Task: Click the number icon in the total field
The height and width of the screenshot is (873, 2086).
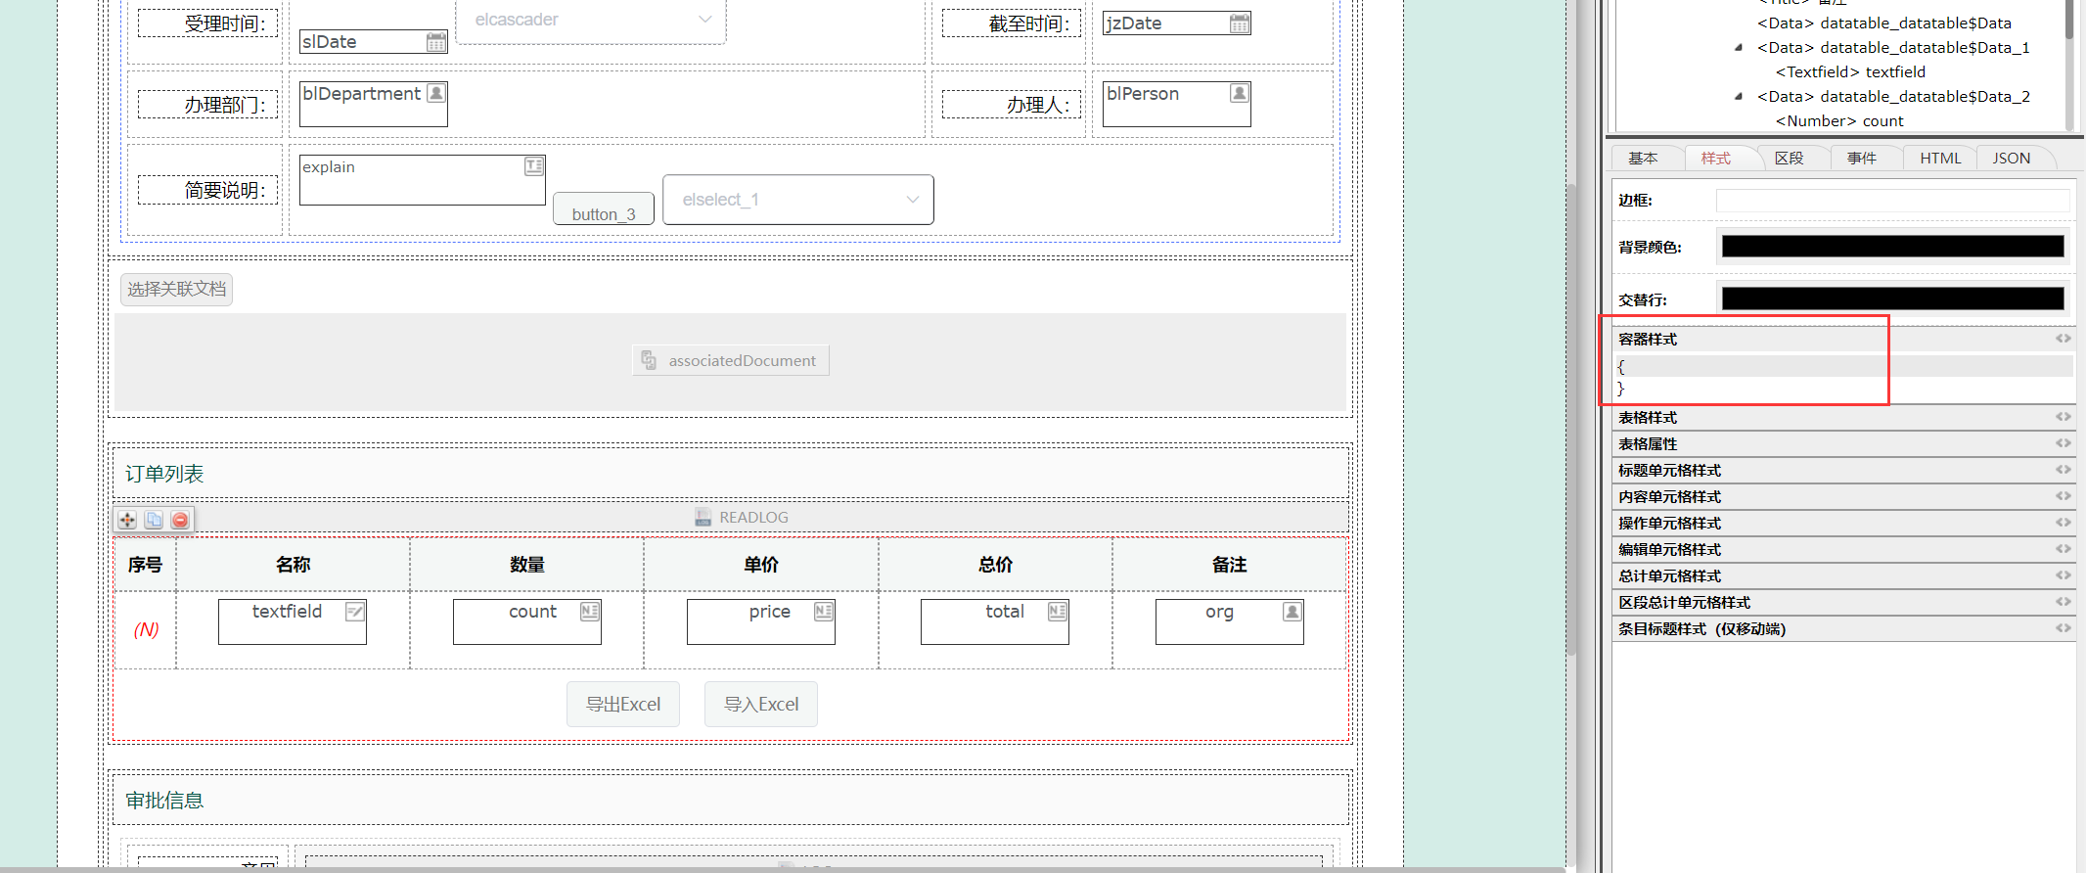Action: click(1058, 612)
